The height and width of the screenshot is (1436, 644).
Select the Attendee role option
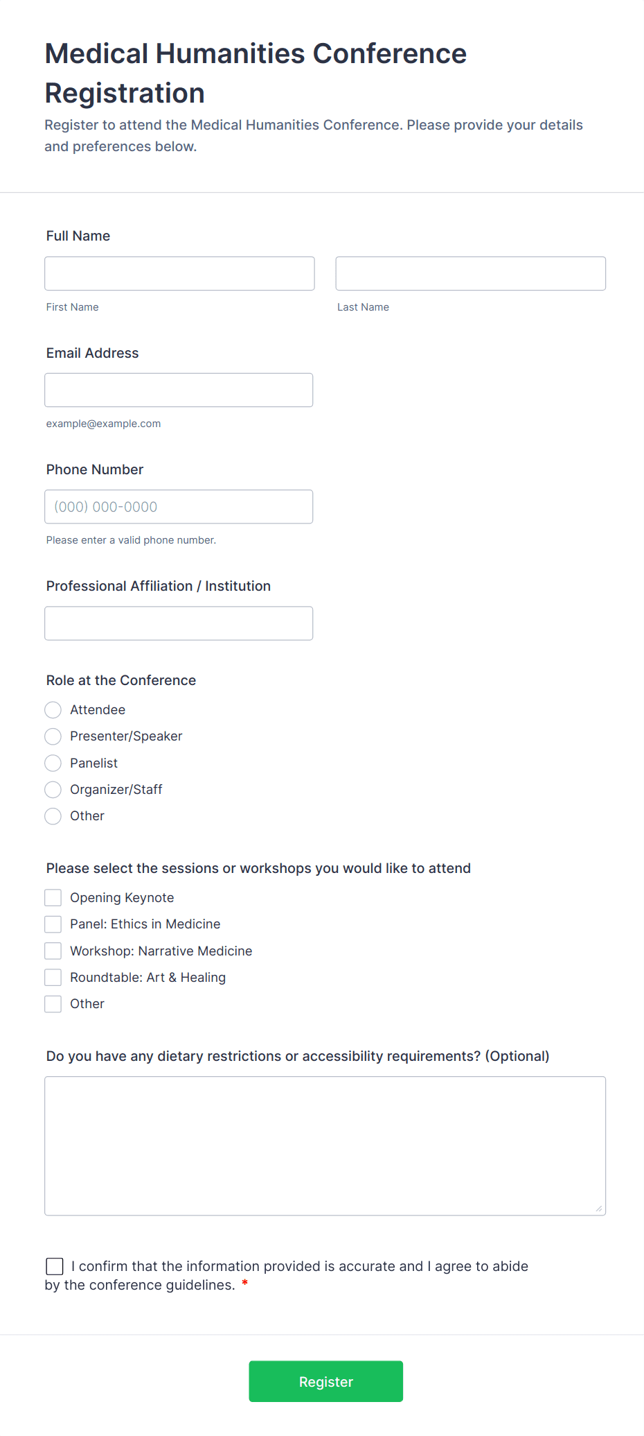coord(53,709)
